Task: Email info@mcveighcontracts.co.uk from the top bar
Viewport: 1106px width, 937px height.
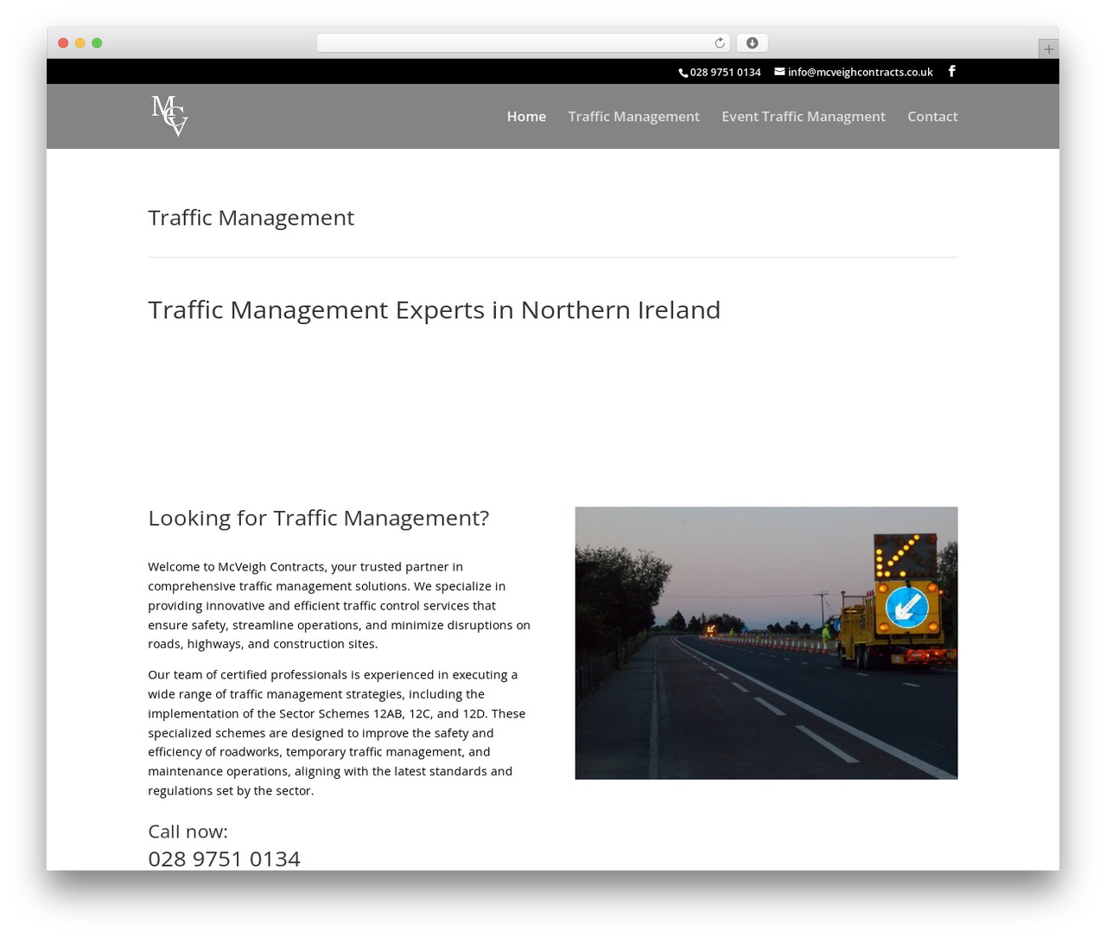Action: [x=860, y=72]
